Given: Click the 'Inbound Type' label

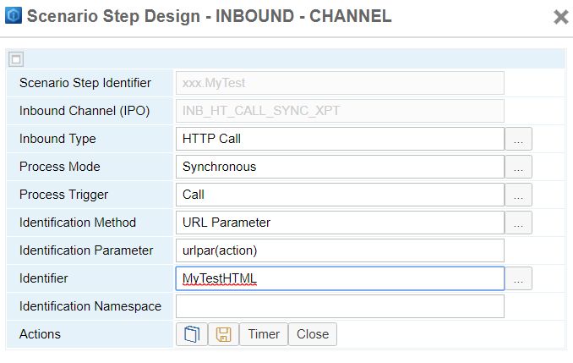Looking at the screenshot, I should coord(57,139).
